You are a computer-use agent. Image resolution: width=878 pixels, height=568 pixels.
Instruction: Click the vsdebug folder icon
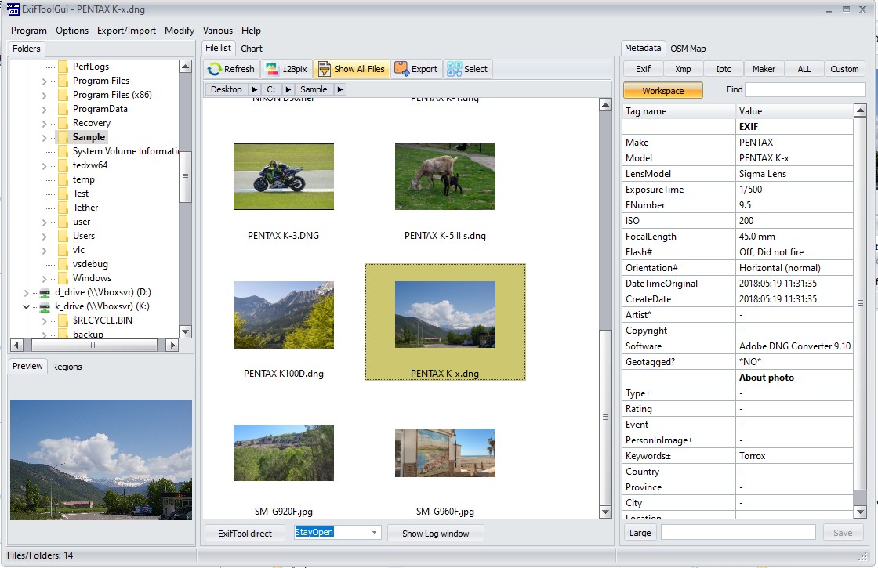coord(63,264)
